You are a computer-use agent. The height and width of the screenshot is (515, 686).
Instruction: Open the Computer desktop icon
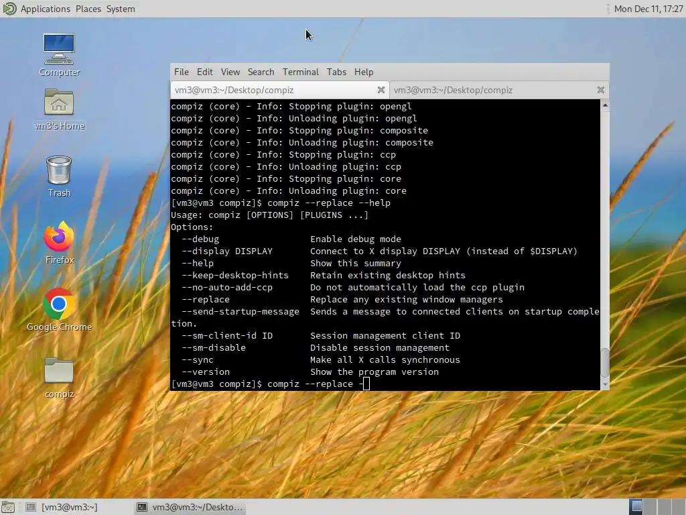point(59,55)
